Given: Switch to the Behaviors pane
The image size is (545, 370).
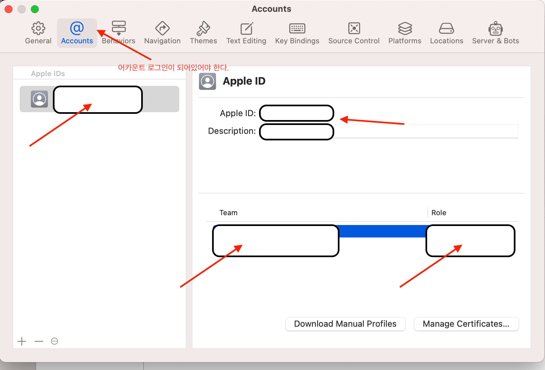Looking at the screenshot, I should [x=119, y=33].
